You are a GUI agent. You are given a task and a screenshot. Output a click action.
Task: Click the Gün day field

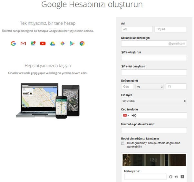(127, 87)
